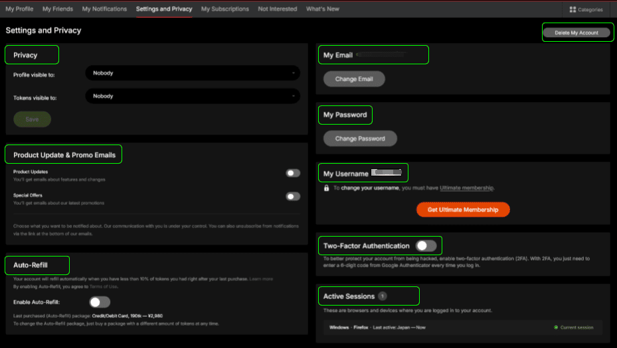Click Get Ultimate Membership button

(x=463, y=209)
